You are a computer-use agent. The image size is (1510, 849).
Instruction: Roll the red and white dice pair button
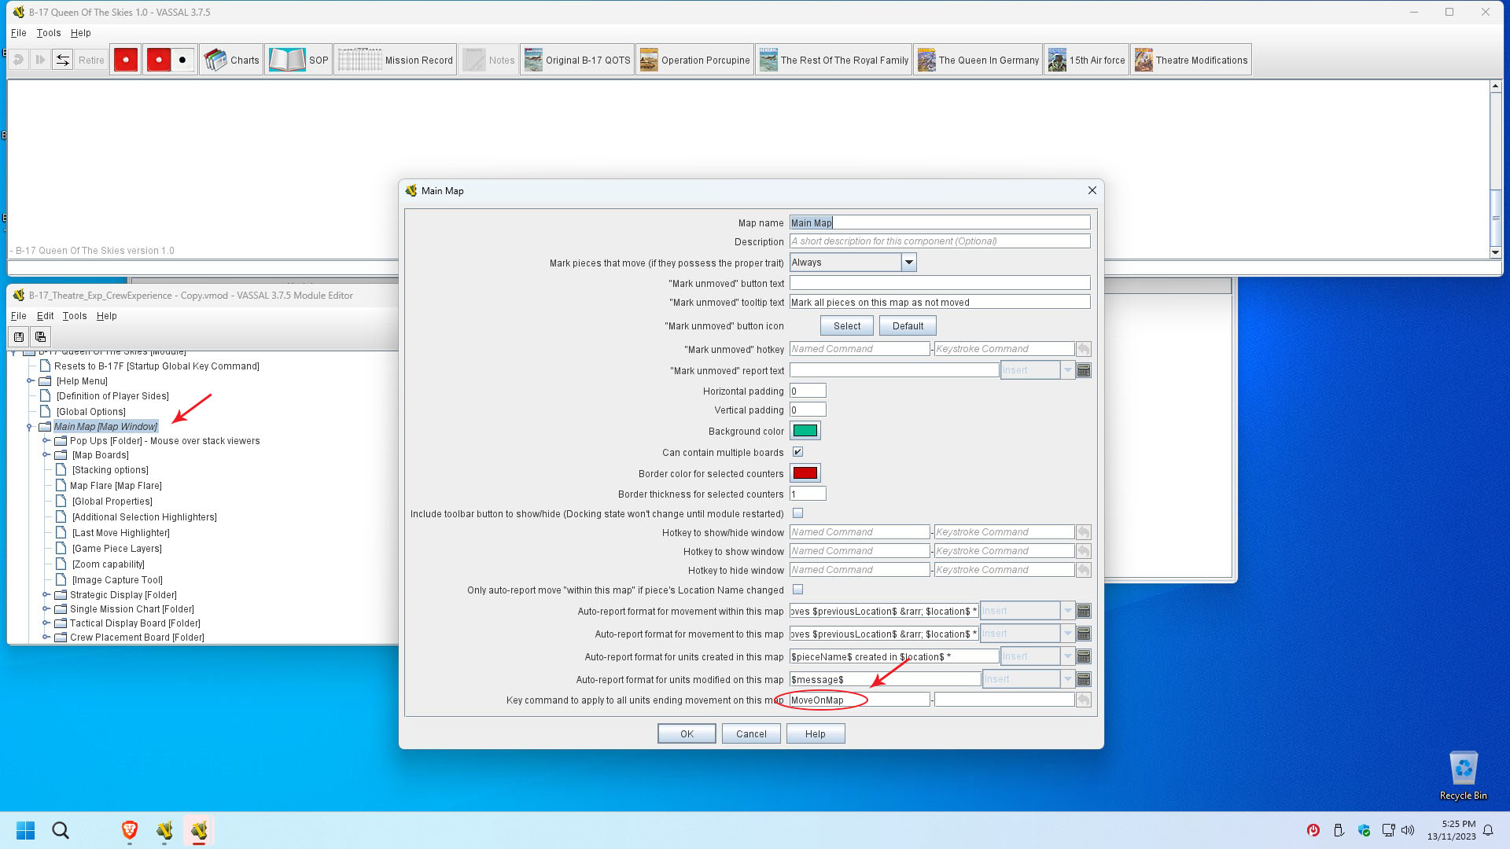[x=170, y=60]
